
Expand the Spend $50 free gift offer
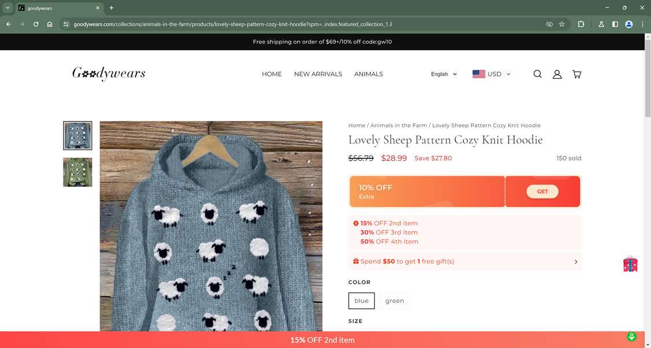[465, 261]
